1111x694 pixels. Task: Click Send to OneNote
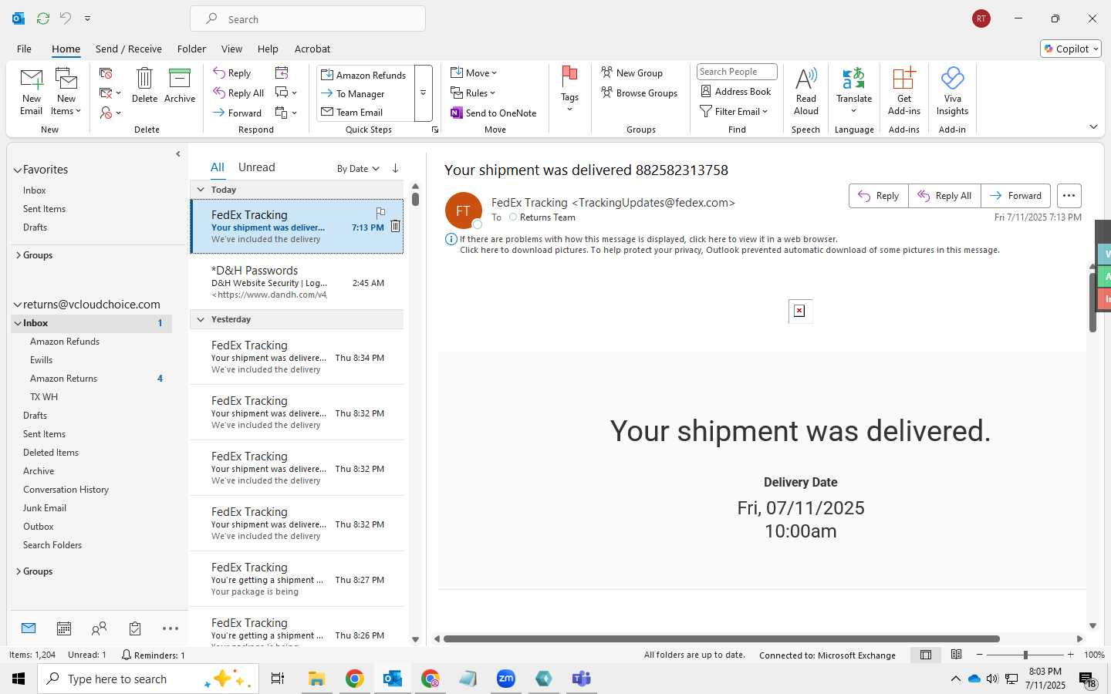[494, 113]
